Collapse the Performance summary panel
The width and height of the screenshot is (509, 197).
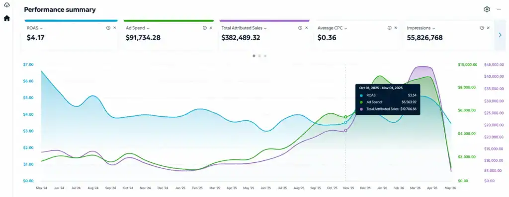tap(499, 9)
